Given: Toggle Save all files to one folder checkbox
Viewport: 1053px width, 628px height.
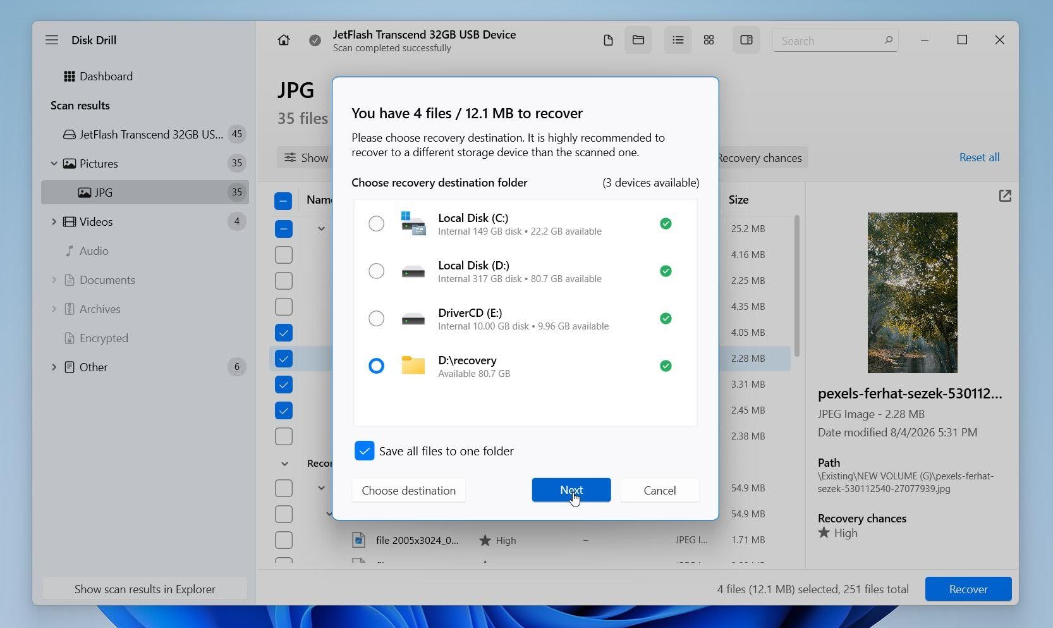Looking at the screenshot, I should pyautogui.click(x=364, y=451).
